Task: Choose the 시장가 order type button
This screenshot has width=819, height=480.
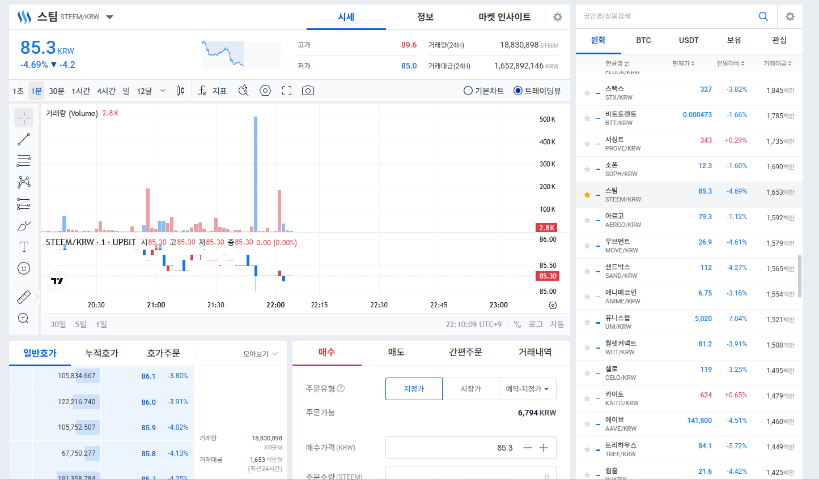Action: [x=470, y=389]
